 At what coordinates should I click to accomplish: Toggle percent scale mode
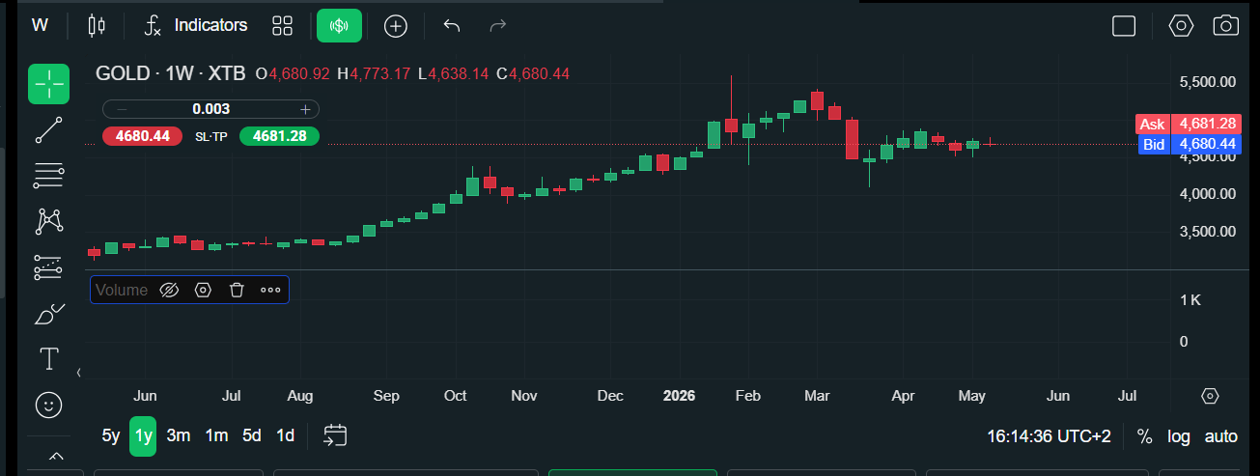[x=1144, y=436]
